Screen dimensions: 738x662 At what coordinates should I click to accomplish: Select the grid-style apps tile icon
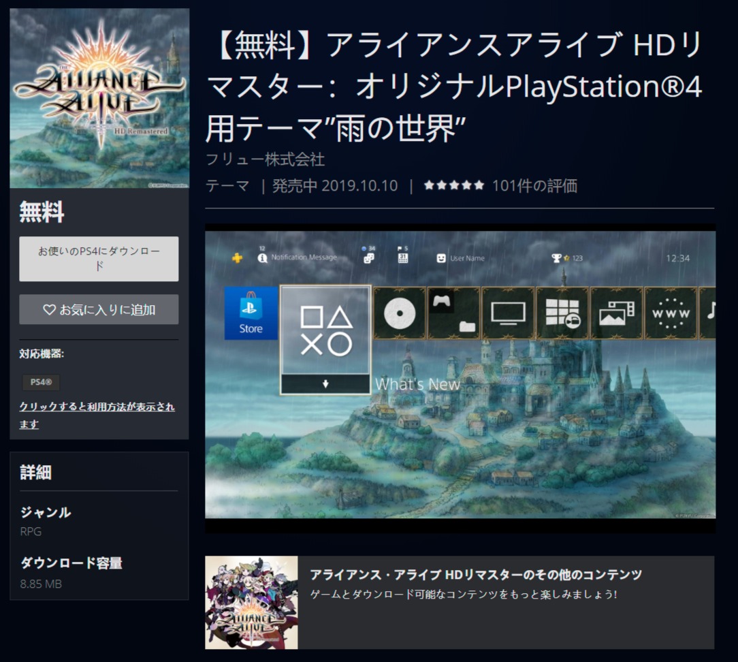coord(562,313)
